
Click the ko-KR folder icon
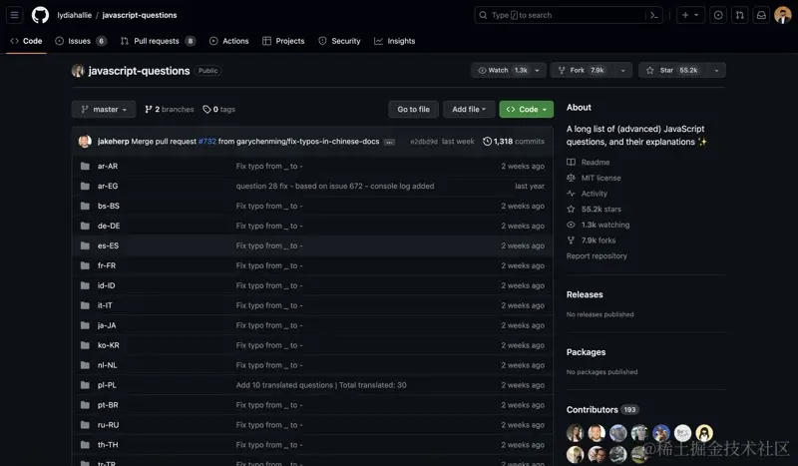click(85, 345)
